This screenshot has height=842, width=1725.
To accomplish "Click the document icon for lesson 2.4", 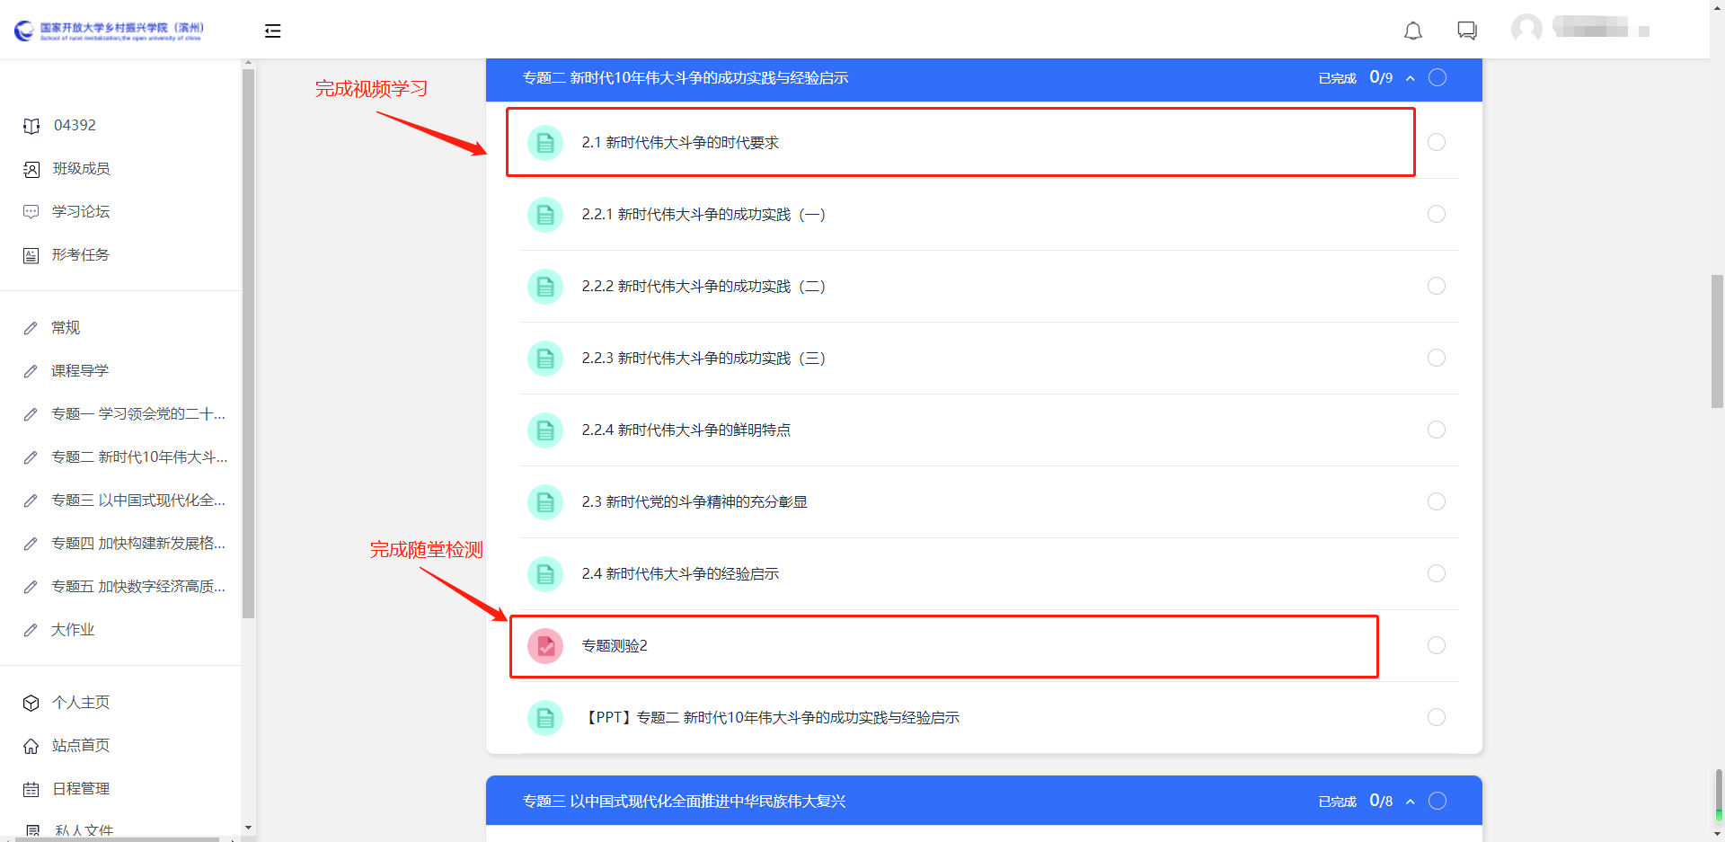I will click(545, 573).
